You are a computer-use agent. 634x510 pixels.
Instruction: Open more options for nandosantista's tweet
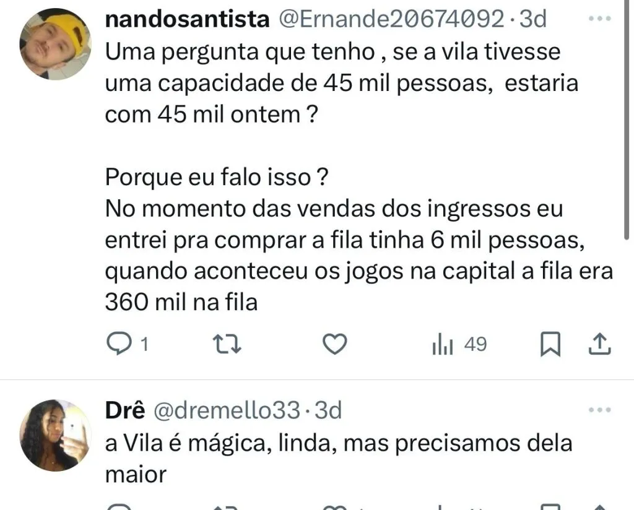pyautogui.click(x=599, y=19)
